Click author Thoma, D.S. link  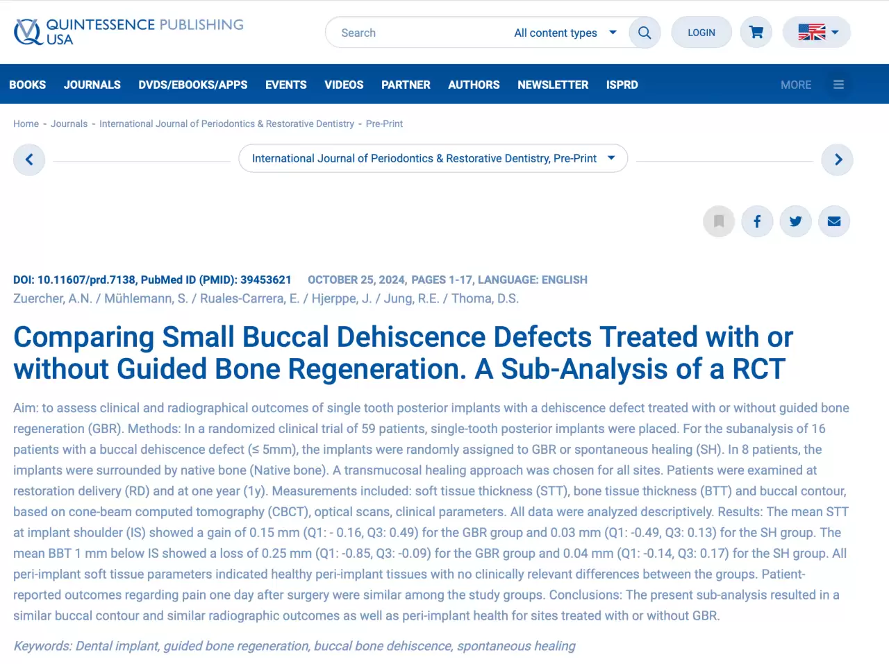(485, 298)
